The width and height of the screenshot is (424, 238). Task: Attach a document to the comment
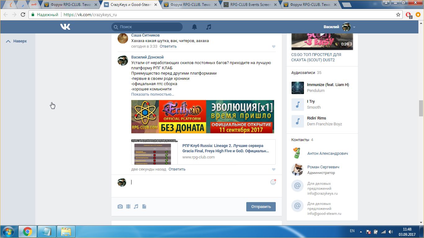coord(144,206)
